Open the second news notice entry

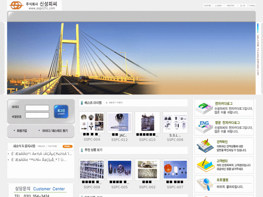click(39, 160)
